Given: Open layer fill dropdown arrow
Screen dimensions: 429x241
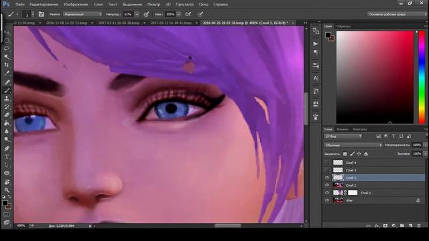Looking at the screenshot, I should point(425,154).
